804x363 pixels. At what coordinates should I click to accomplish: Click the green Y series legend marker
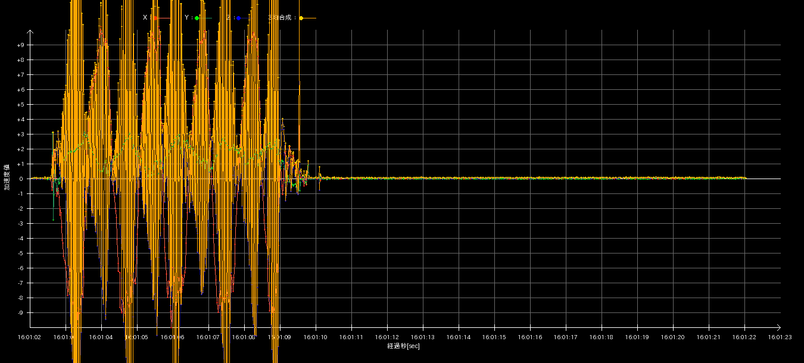197,18
